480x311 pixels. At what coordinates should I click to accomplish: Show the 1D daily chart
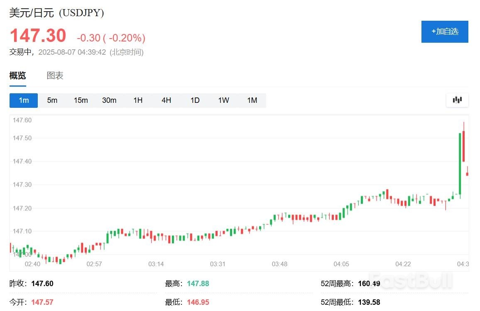click(195, 100)
